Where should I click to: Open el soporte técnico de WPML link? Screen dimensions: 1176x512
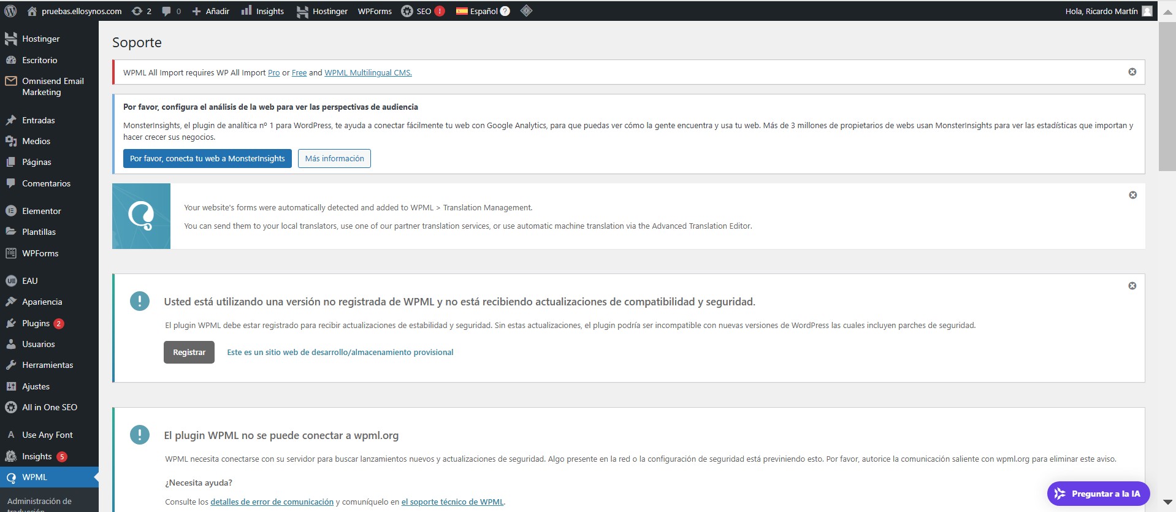tap(452, 502)
